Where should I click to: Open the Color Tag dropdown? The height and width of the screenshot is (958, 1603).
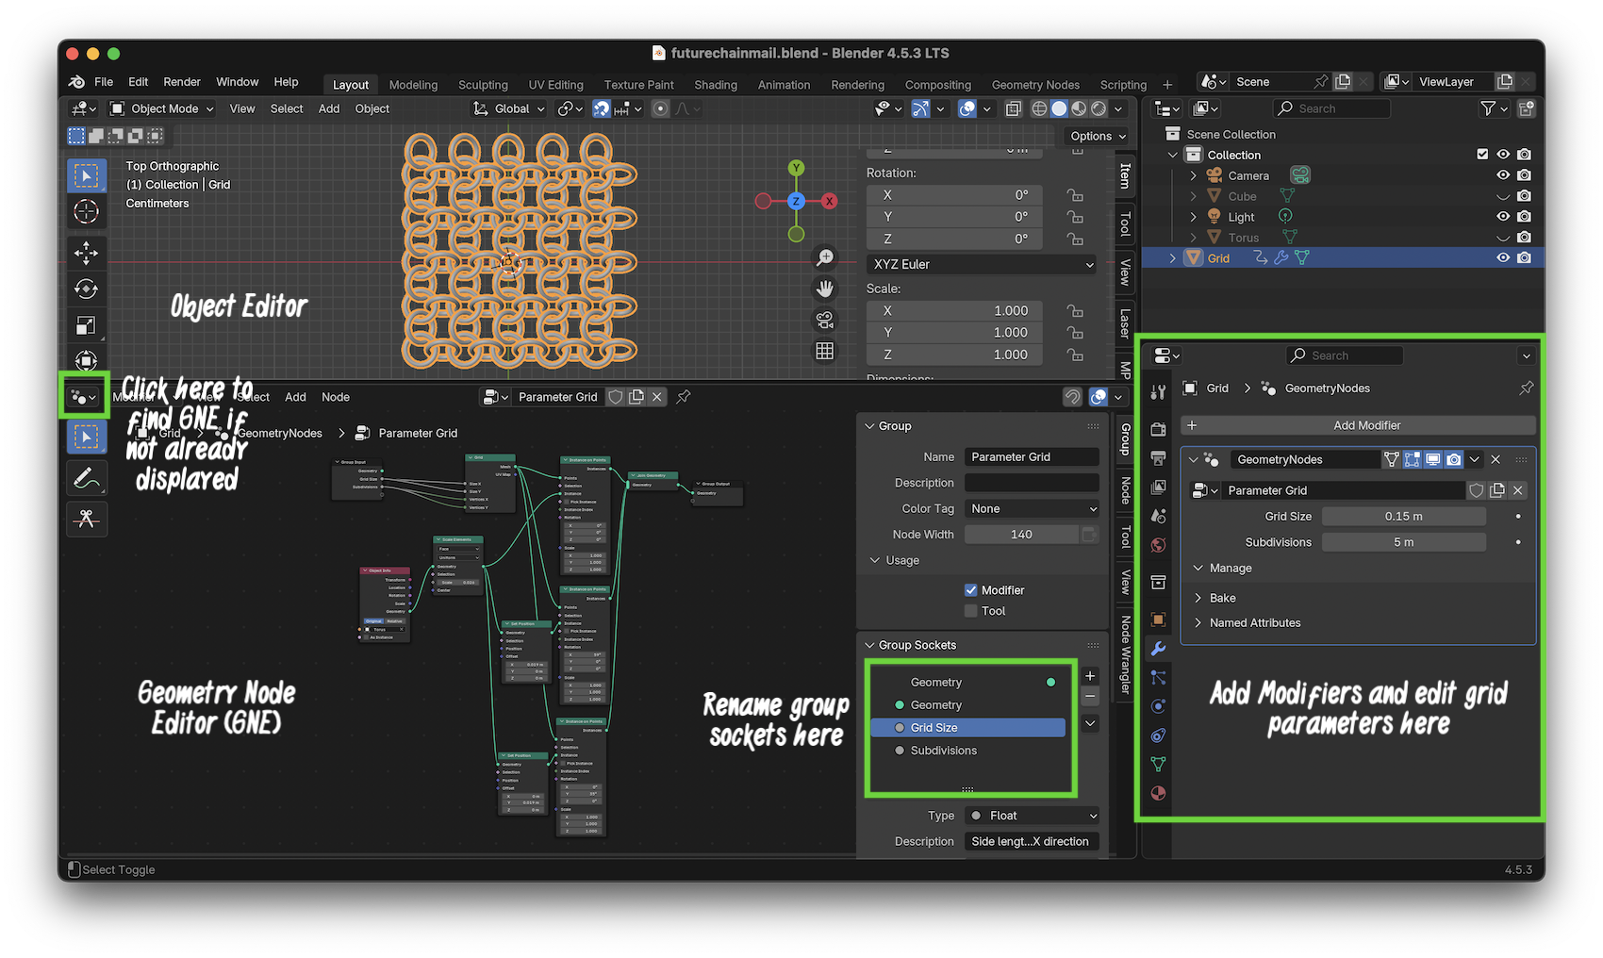1033,508
